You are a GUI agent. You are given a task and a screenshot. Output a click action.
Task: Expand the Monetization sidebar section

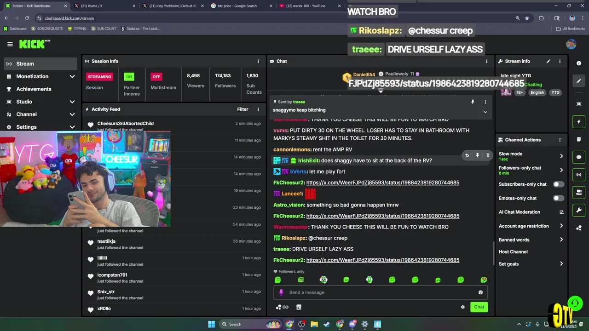coord(40,76)
